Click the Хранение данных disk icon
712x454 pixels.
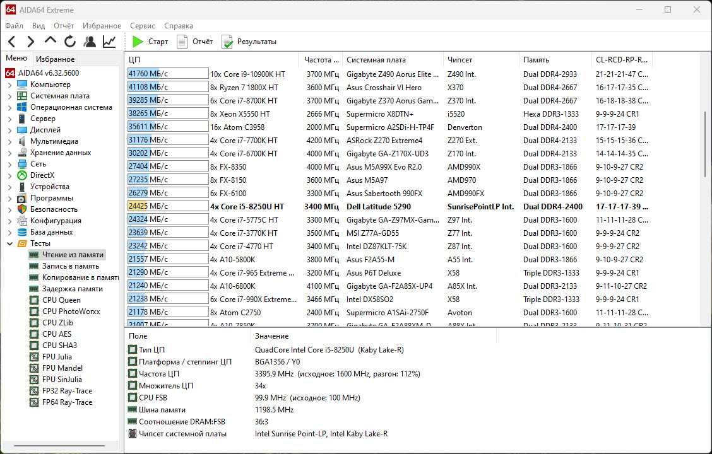(x=22, y=153)
